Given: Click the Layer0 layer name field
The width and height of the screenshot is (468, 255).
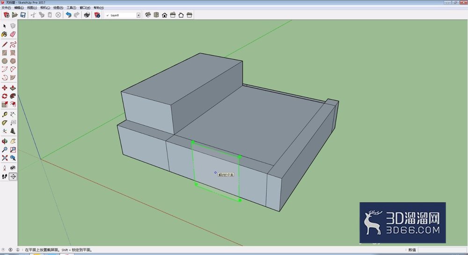Looking at the screenshot, I should click(x=123, y=15).
